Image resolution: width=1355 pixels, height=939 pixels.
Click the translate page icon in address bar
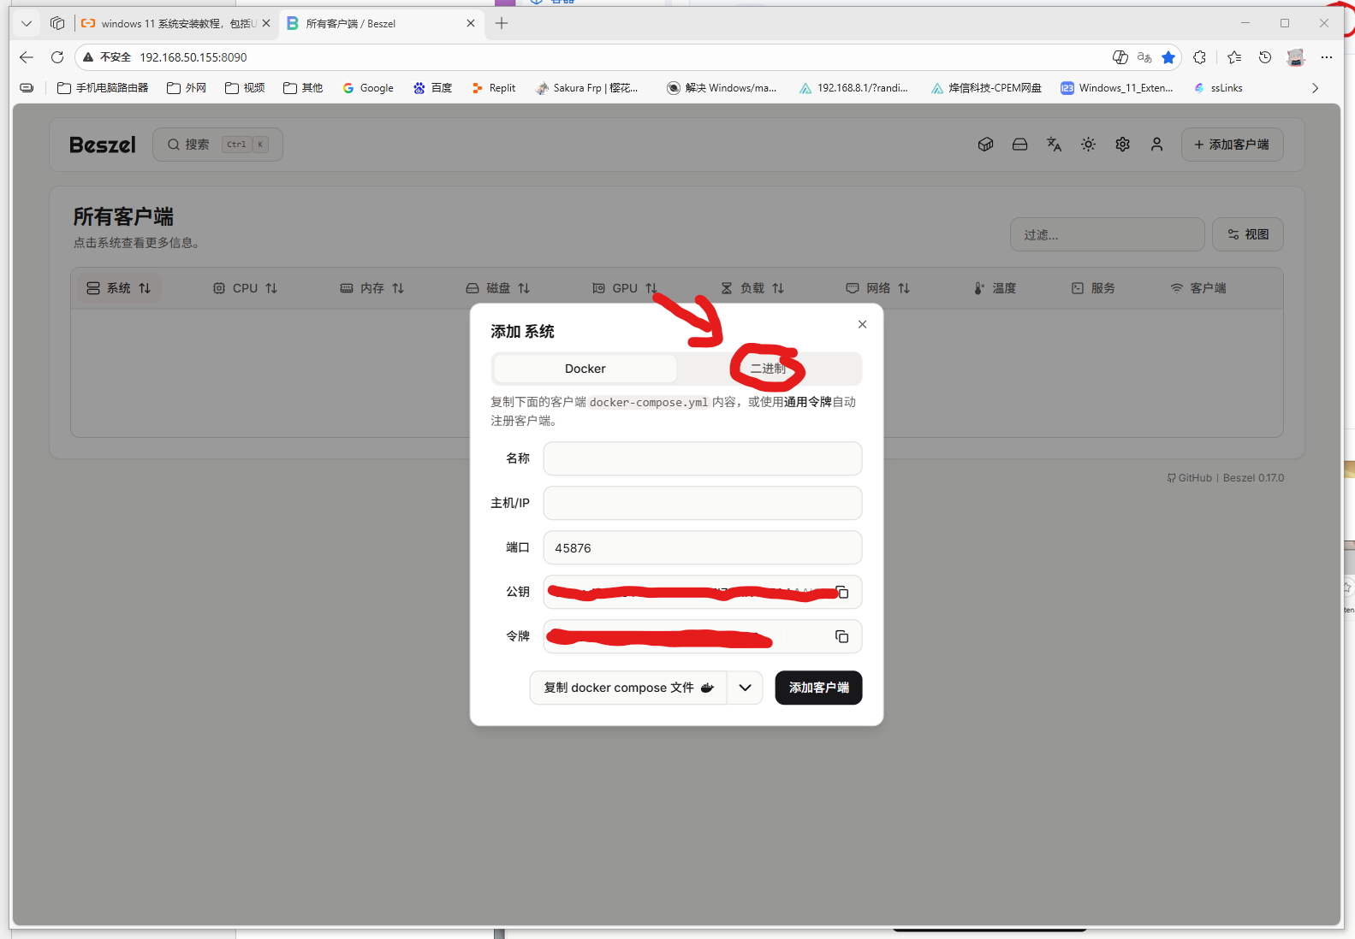tap(1144, 57)
